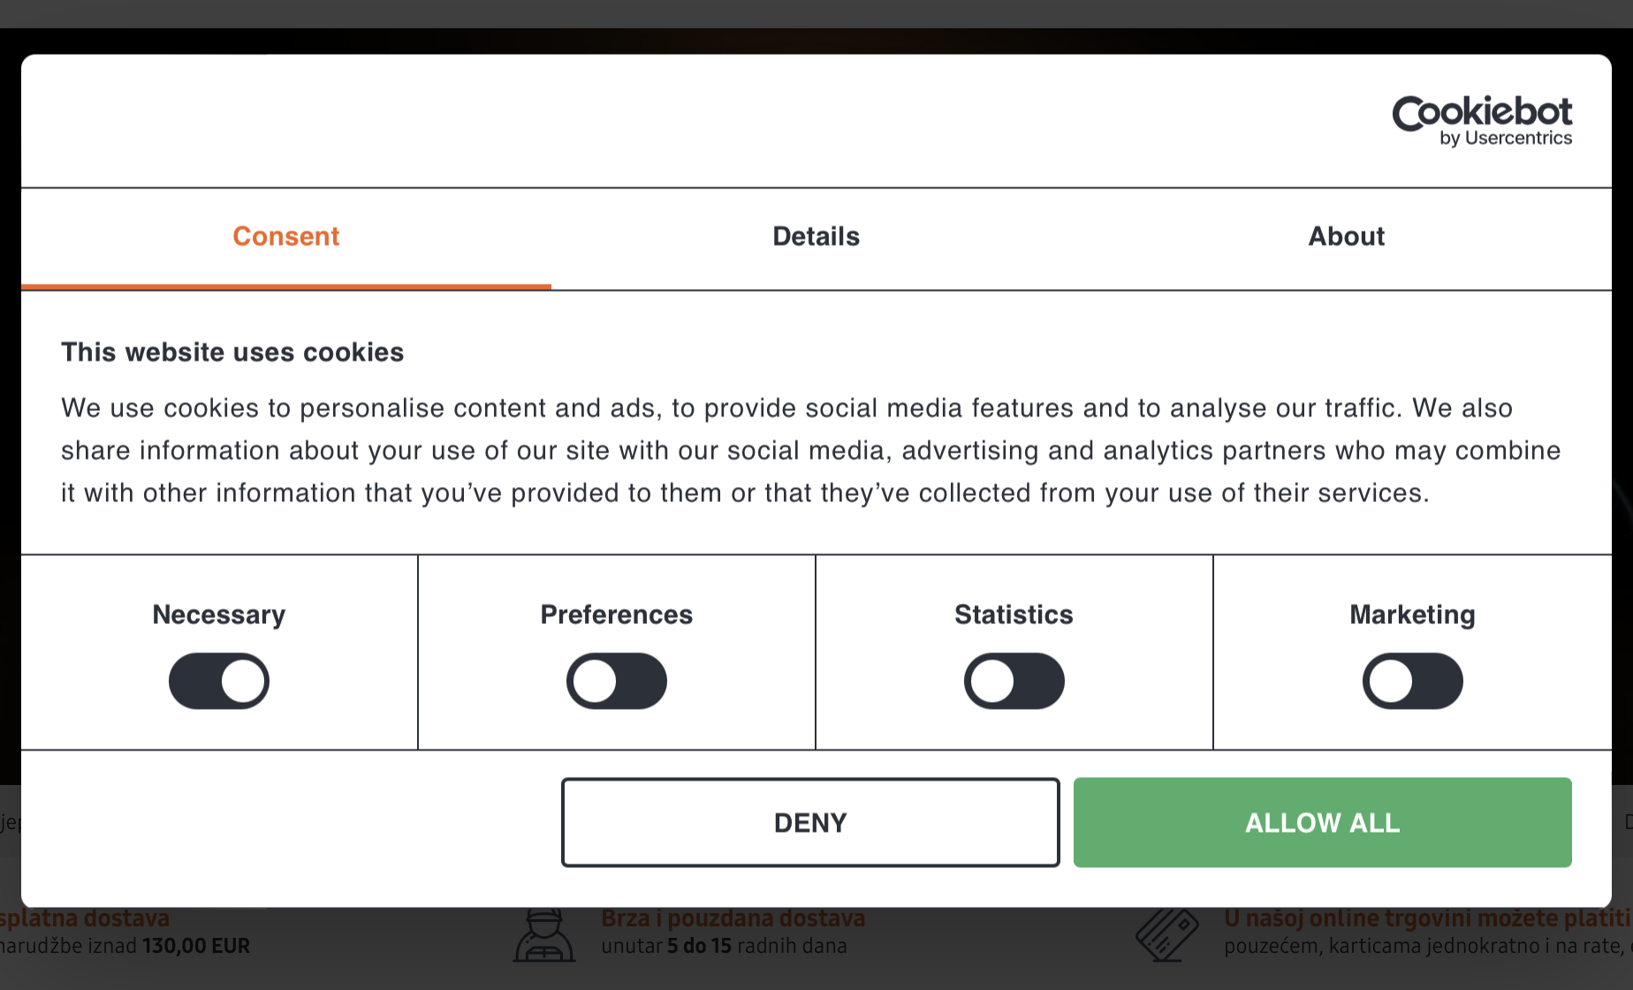Open the About tab
This screenshot has width=1633, height=990.
1346,237
